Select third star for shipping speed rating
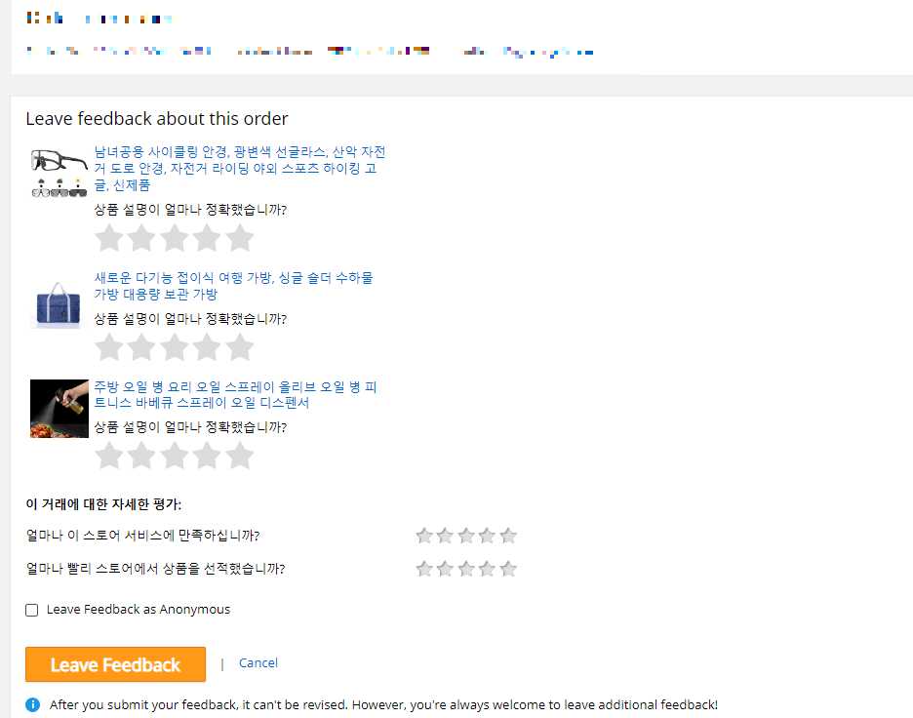 click(466, 568)
